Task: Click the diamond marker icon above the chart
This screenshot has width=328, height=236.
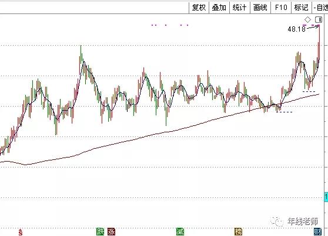Action: tap(307, 20)
